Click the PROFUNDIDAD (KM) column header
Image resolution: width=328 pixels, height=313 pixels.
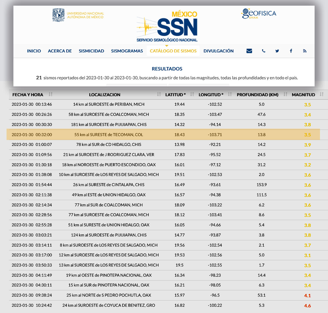click(257, 95)
